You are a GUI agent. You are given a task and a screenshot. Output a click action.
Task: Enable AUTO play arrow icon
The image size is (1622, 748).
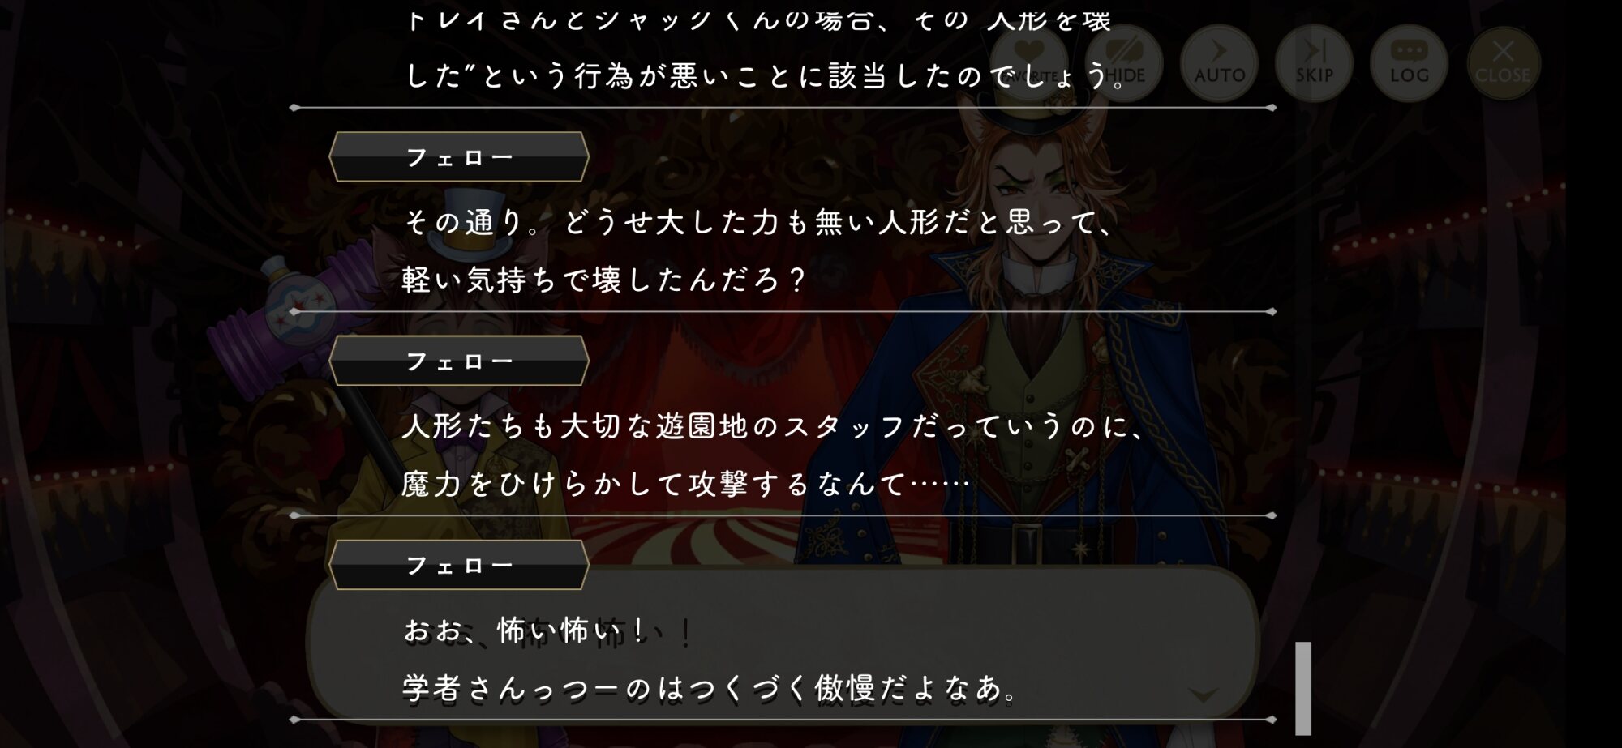click(1219, 63)
